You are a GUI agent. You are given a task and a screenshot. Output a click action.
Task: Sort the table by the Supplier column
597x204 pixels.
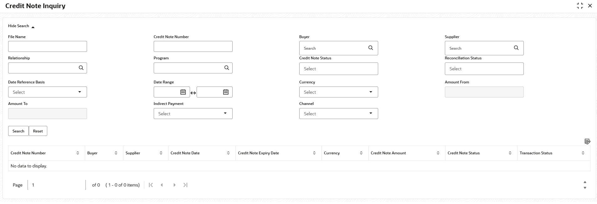point(161,153)
